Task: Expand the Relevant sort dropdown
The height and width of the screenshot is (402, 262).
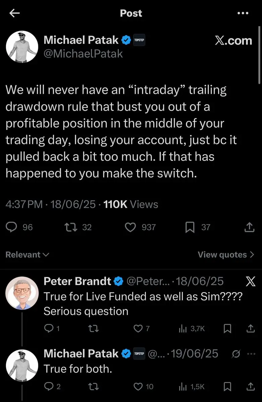Action: coord(28,255)
